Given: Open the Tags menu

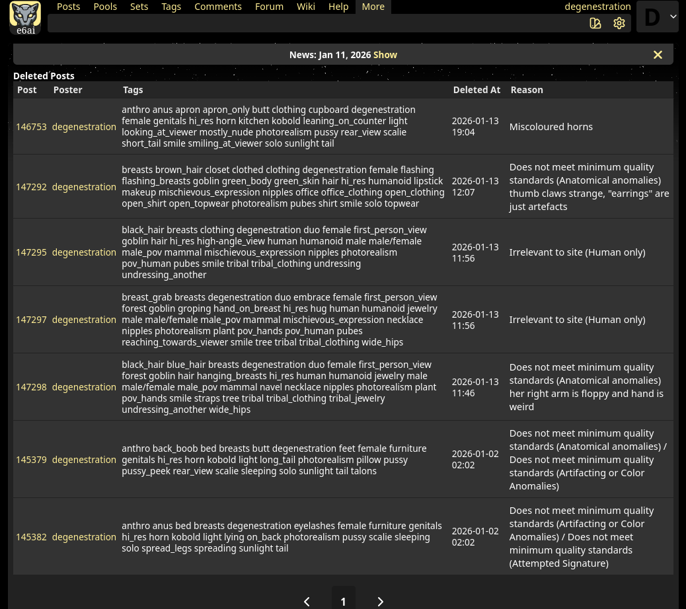Looking at the screenshot, I should point(171,7).
